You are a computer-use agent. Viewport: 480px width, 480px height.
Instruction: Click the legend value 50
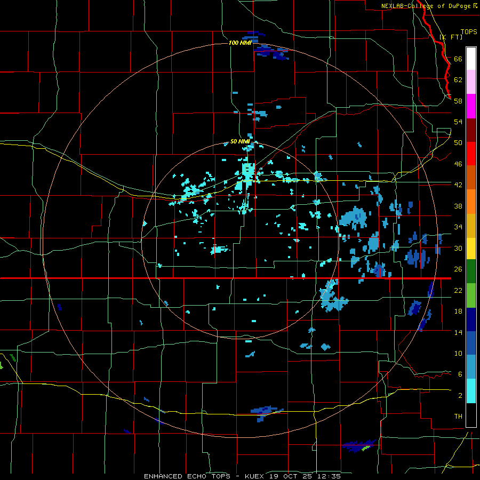coord(458,142)
